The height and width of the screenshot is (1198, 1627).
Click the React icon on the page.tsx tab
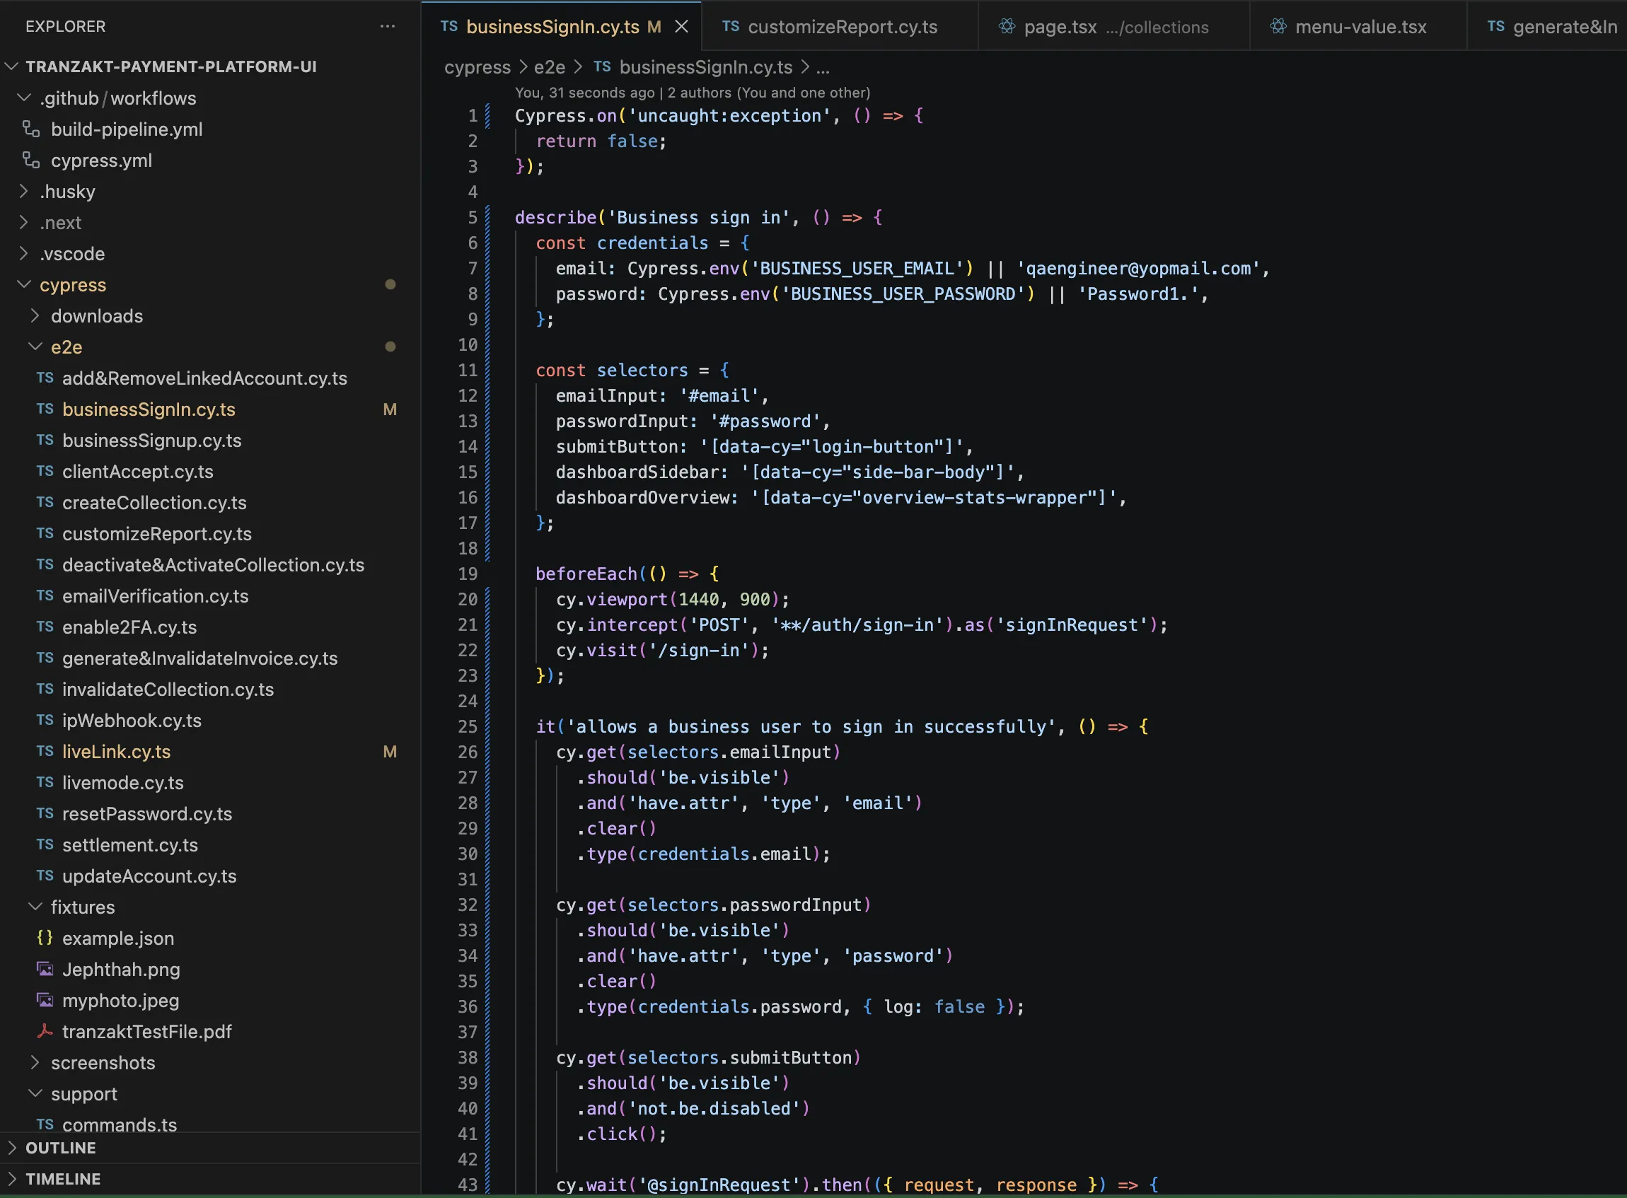1007,26
